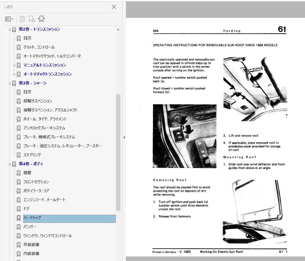305x261 pixels.
Task: Open the bookmarks panel options menu
Action: click(9, 19)
